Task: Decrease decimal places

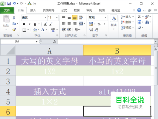Action: pyautogui.click(x=96, y=30)
